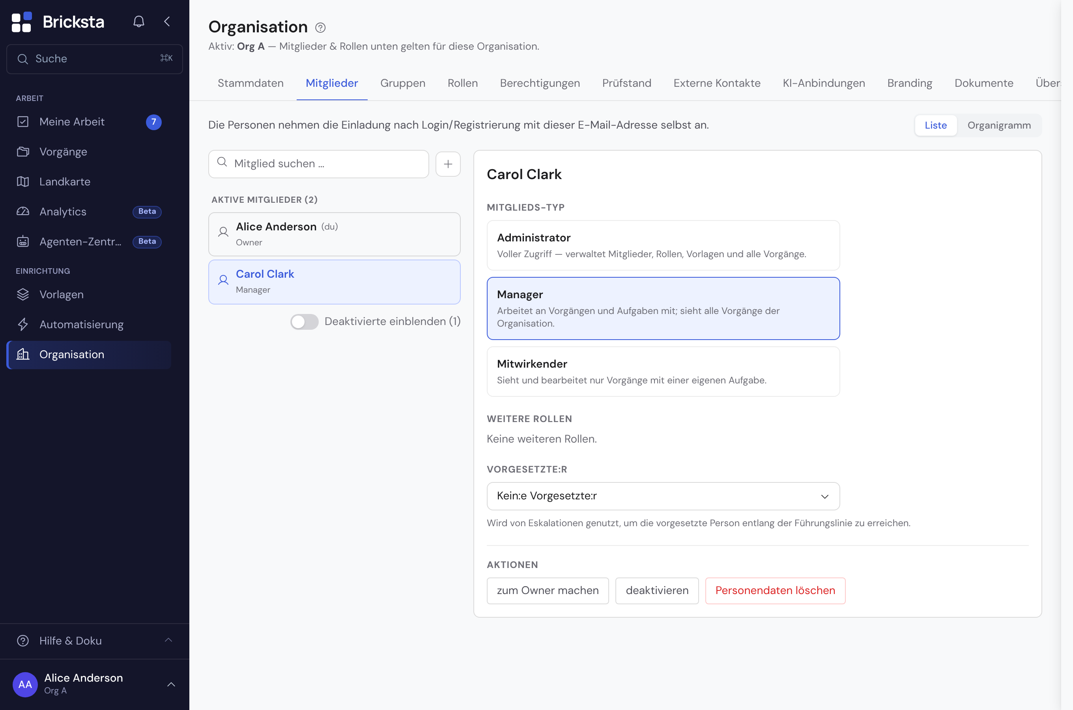Select Alice Anderson member row

point(334,234)
